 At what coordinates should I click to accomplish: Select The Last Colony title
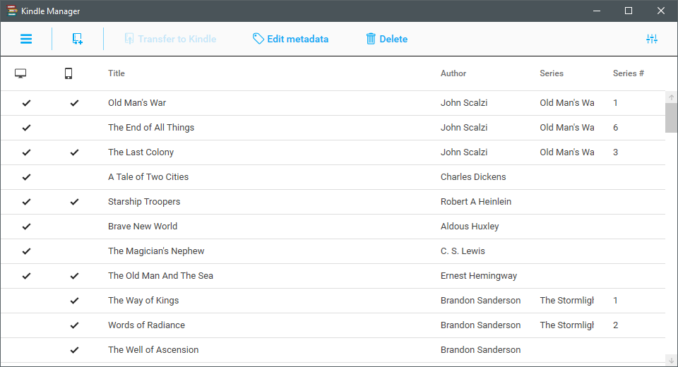pos(141,152)
